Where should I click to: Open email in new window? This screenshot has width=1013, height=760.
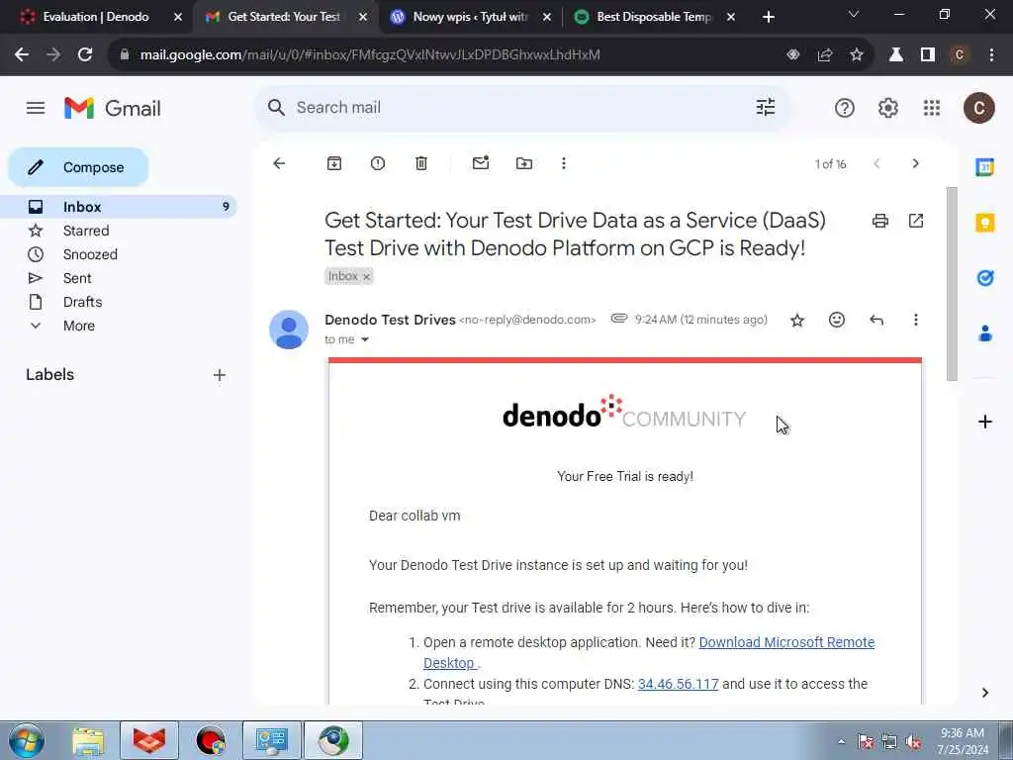[916, 221]
